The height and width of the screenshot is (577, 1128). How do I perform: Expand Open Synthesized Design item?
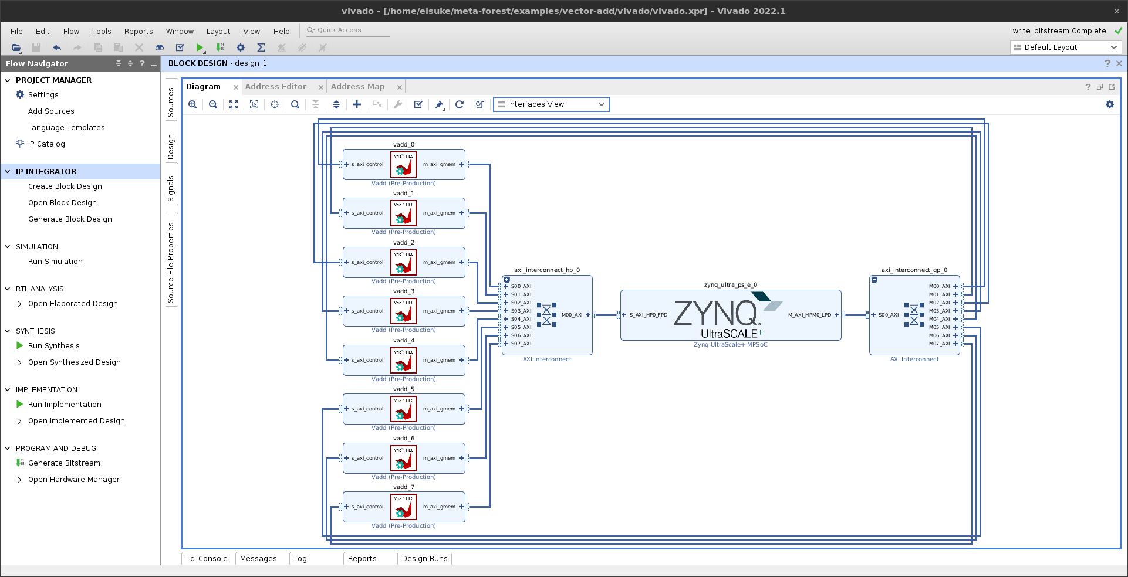point(19,362)
